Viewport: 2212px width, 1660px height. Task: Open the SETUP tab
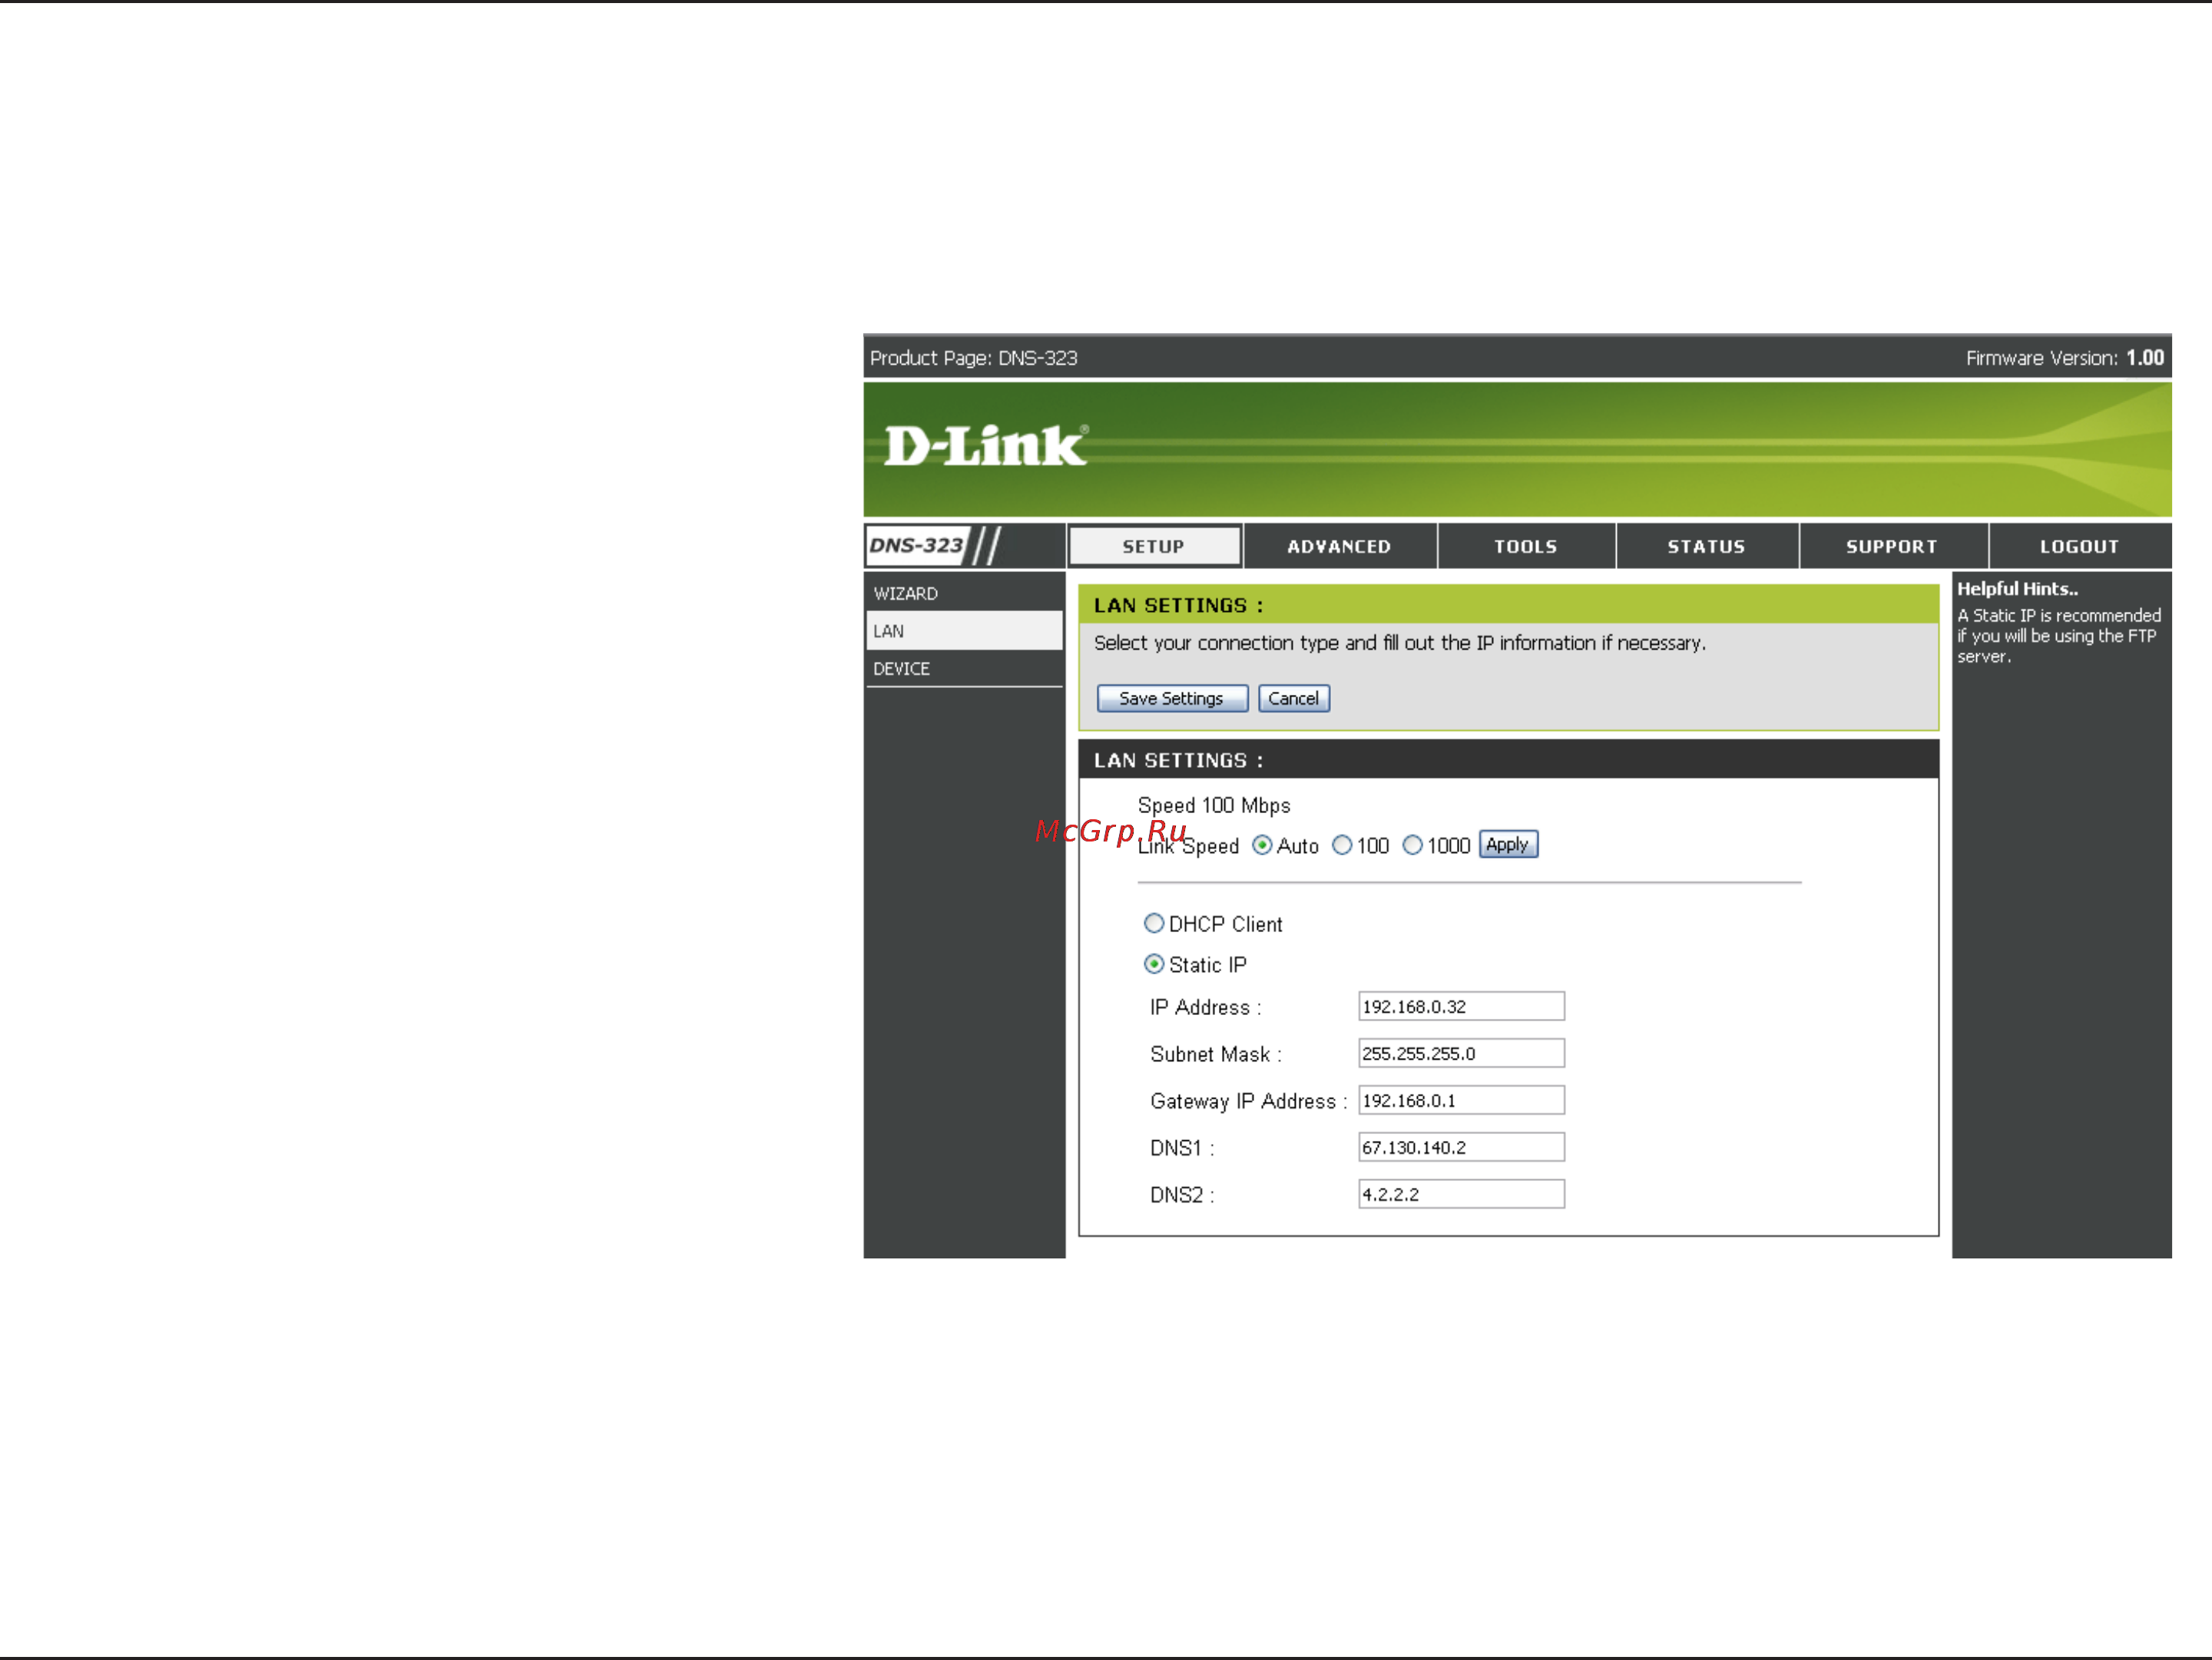click(x=1154, y=547)
